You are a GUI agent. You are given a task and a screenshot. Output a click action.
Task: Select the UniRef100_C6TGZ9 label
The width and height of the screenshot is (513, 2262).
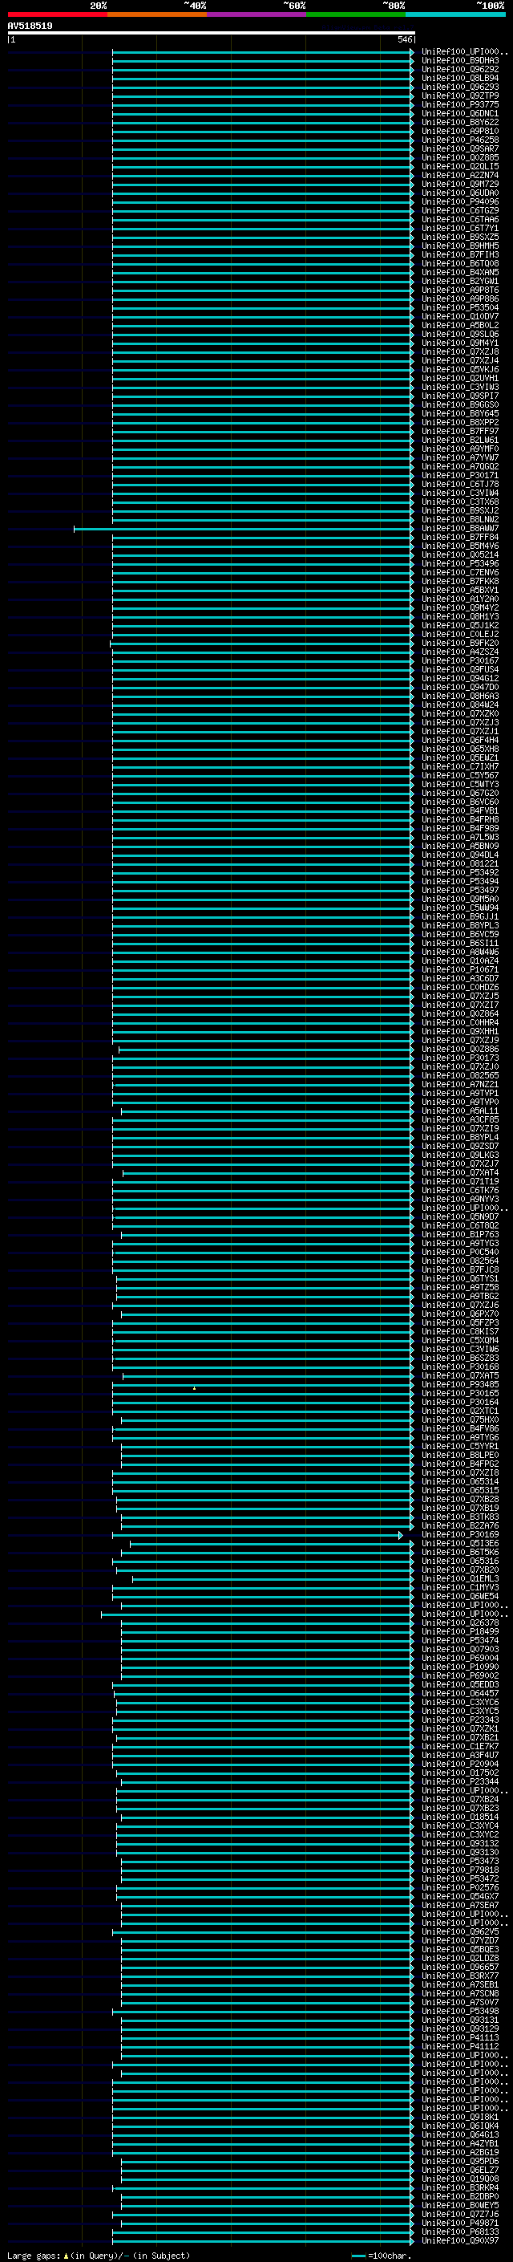[x=460, y=212]
